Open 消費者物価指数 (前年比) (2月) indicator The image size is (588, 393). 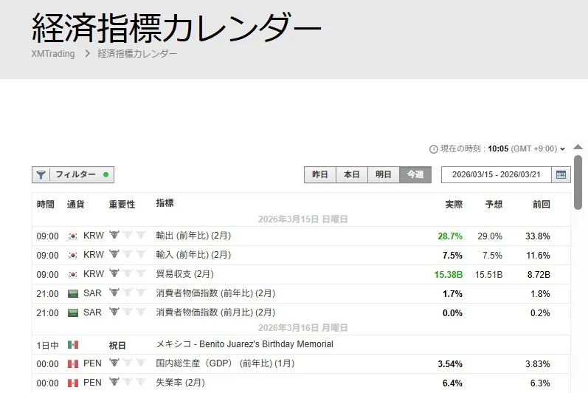pyautogui.click(x=215, y=293)
